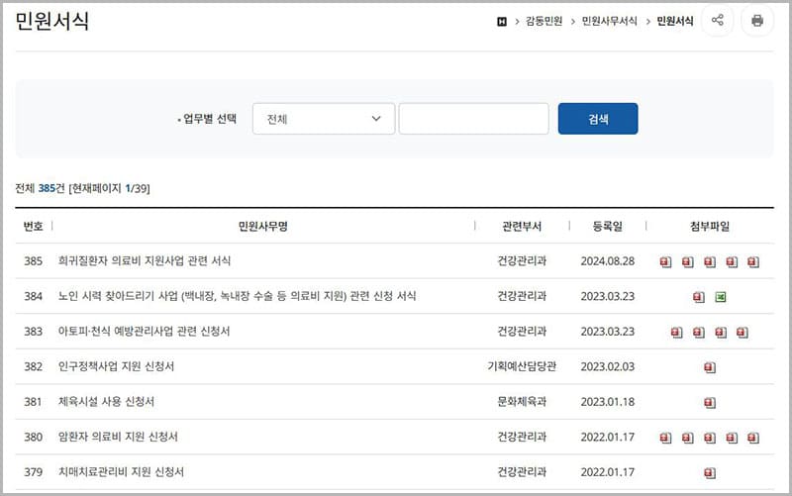
Task: Click the search text input field
Action: click(x=473, y=119)
